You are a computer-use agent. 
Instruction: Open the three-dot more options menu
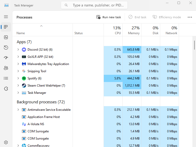click(190, 17)
